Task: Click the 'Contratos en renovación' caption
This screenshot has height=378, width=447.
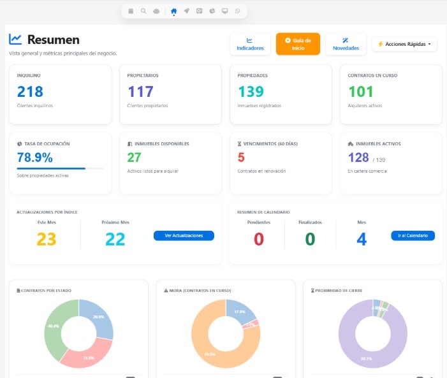Action: pyautogui.click(x=261, y=171)
